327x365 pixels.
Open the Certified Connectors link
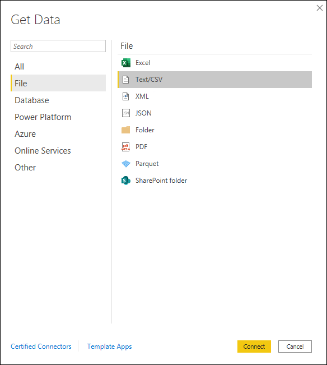(x=41, y=346)
